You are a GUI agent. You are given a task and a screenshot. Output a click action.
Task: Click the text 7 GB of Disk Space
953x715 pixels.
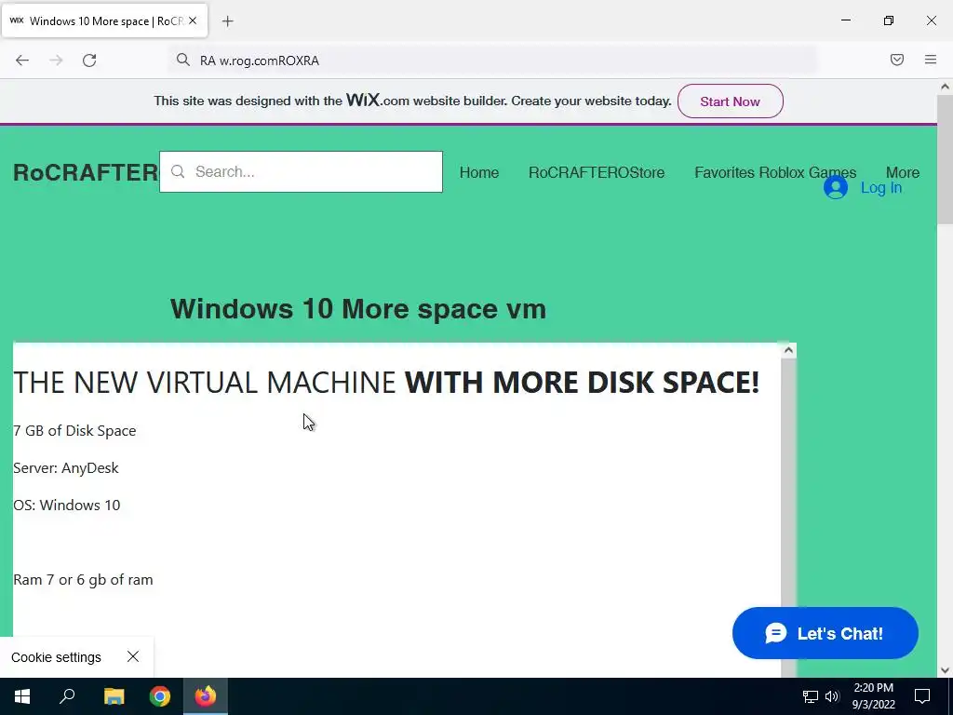(x=74, y=430)
